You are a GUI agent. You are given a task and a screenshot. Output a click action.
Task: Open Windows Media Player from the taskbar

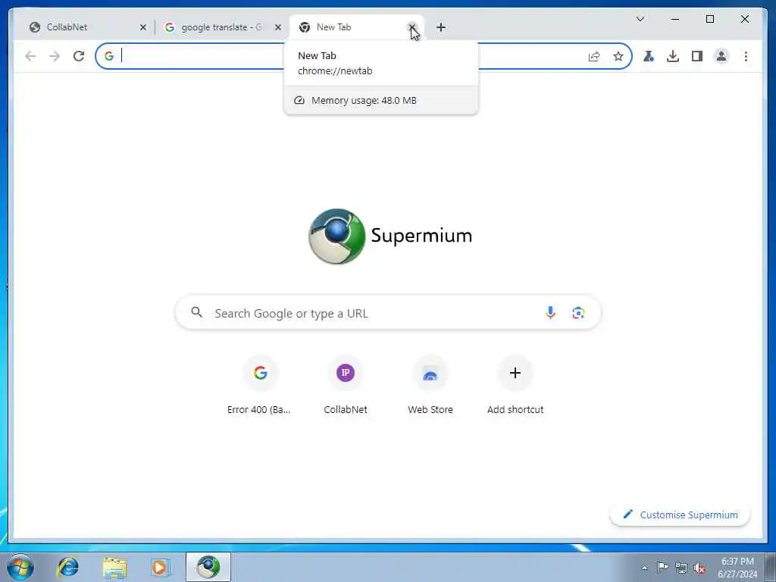161,567
